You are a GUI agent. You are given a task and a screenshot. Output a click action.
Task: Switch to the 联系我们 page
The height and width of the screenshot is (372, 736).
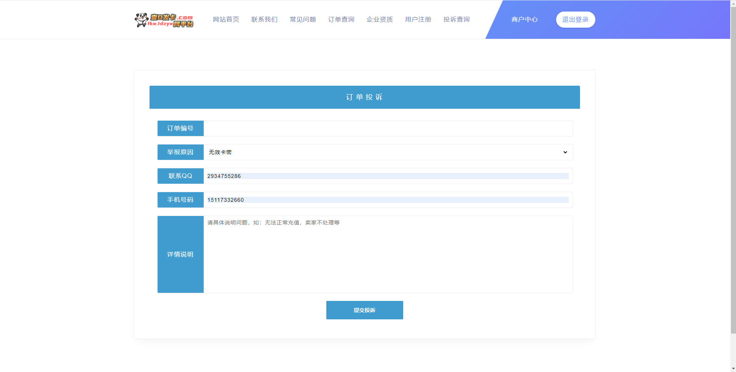click(x=264, y=19)
